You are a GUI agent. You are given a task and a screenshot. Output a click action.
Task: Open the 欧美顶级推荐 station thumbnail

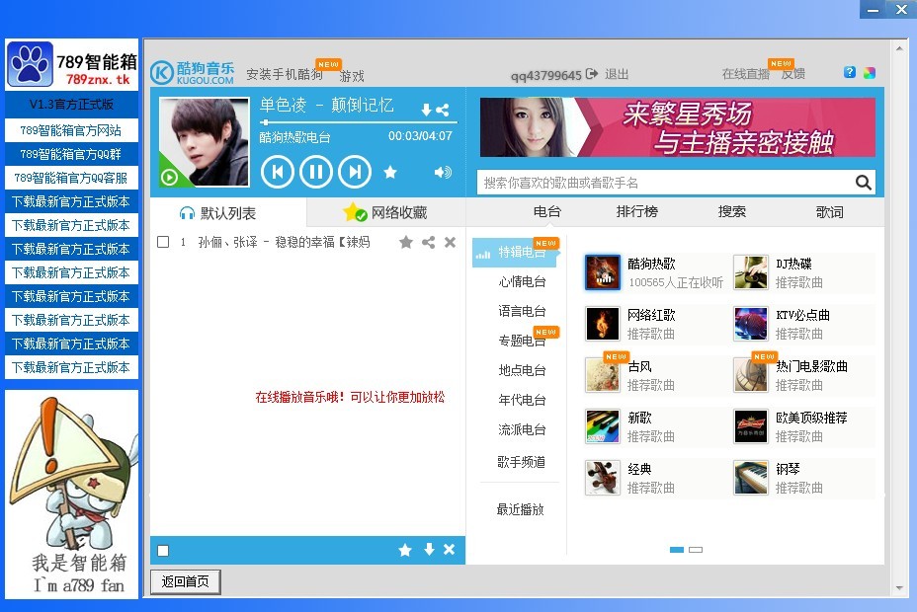tap(750, 426)
